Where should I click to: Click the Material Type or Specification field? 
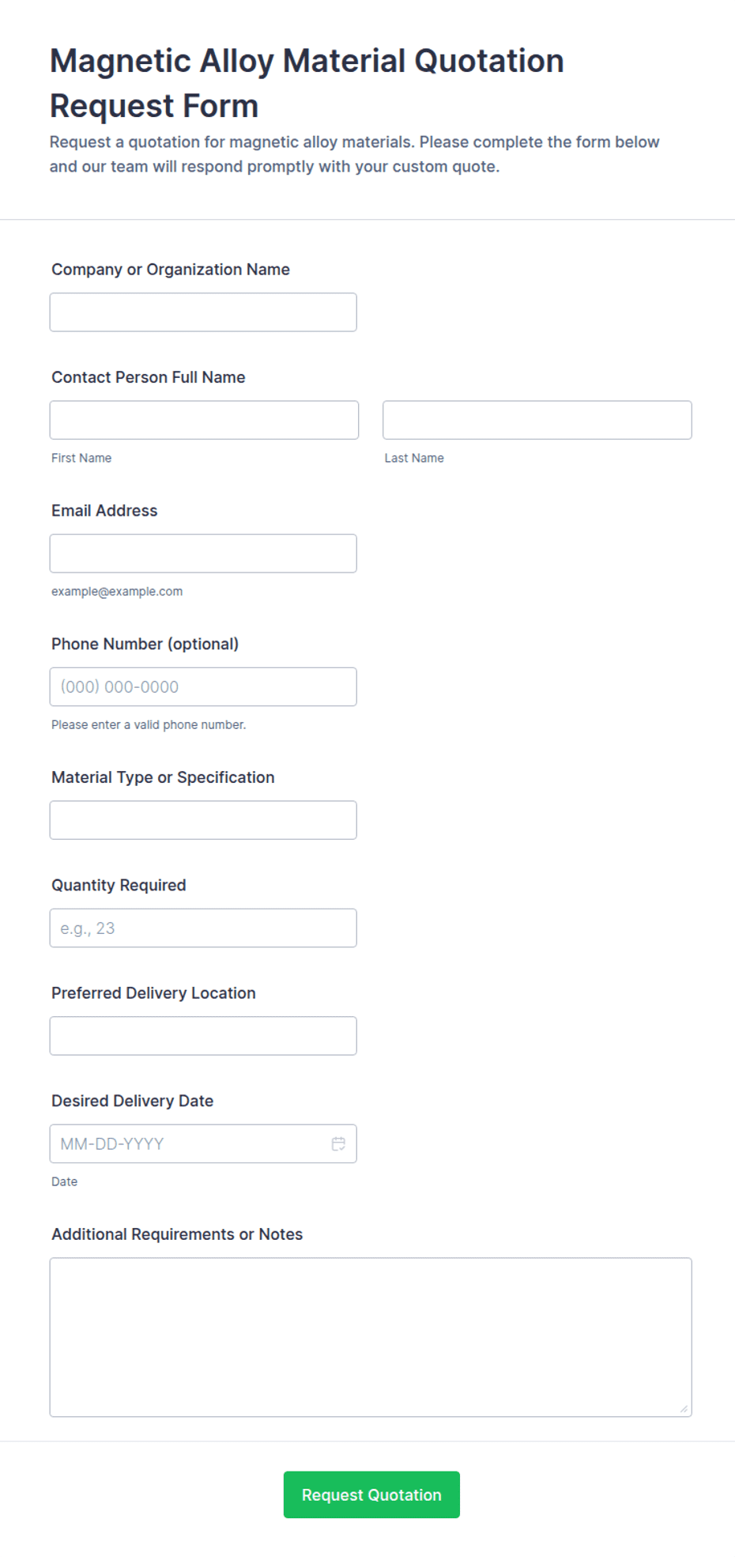pos(203,820)
